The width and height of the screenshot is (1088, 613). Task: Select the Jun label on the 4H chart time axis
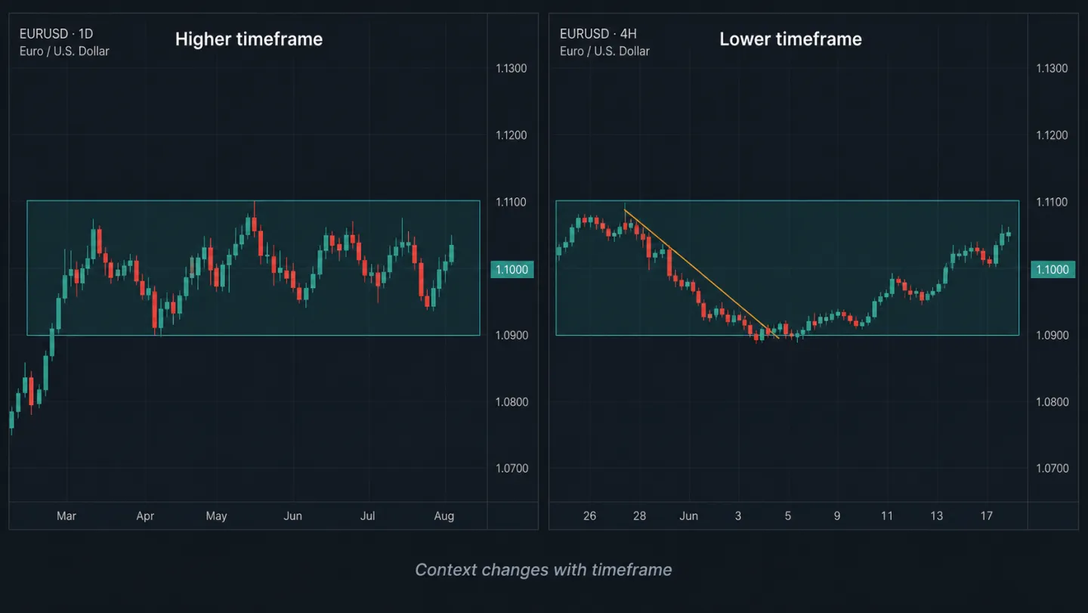688,516
